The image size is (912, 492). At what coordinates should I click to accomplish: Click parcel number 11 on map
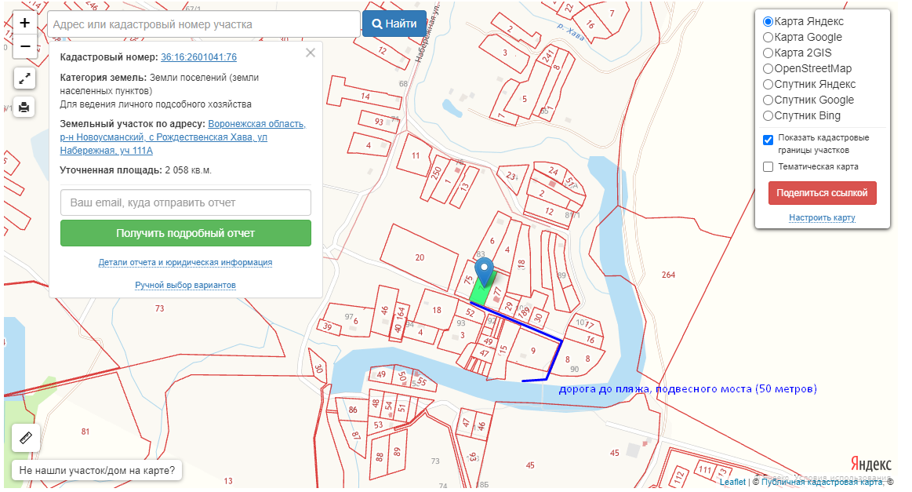[x=416, y=155]
